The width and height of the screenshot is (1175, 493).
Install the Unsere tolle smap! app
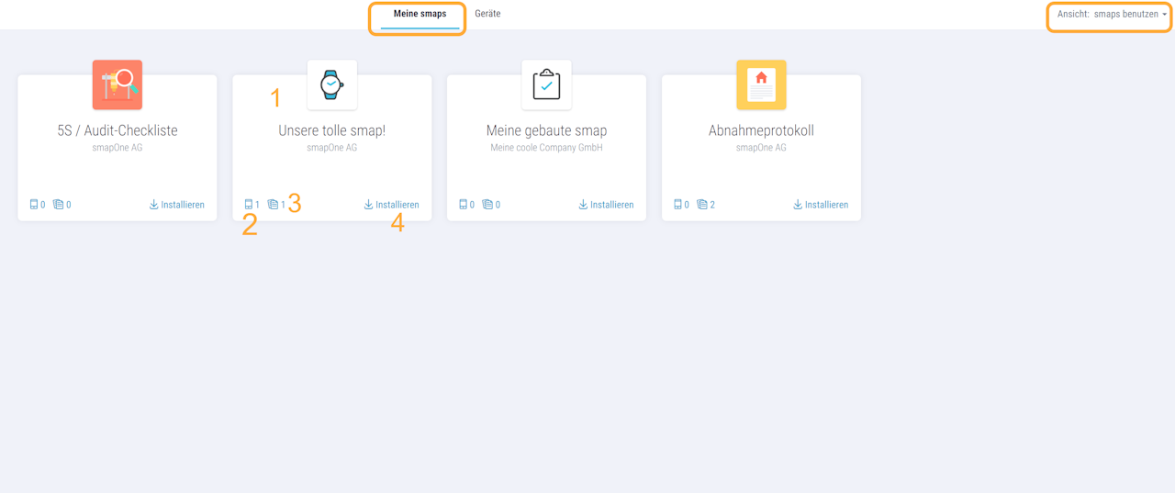click(392, 205)
